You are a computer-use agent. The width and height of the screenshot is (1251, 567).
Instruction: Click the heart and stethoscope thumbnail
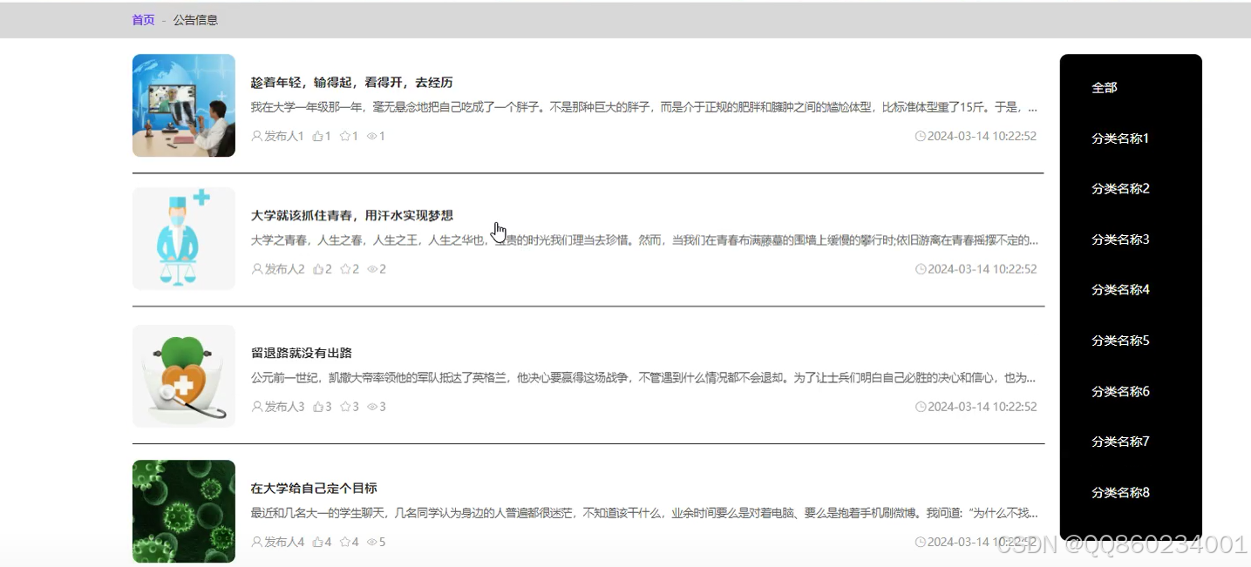tap(183, 375)
